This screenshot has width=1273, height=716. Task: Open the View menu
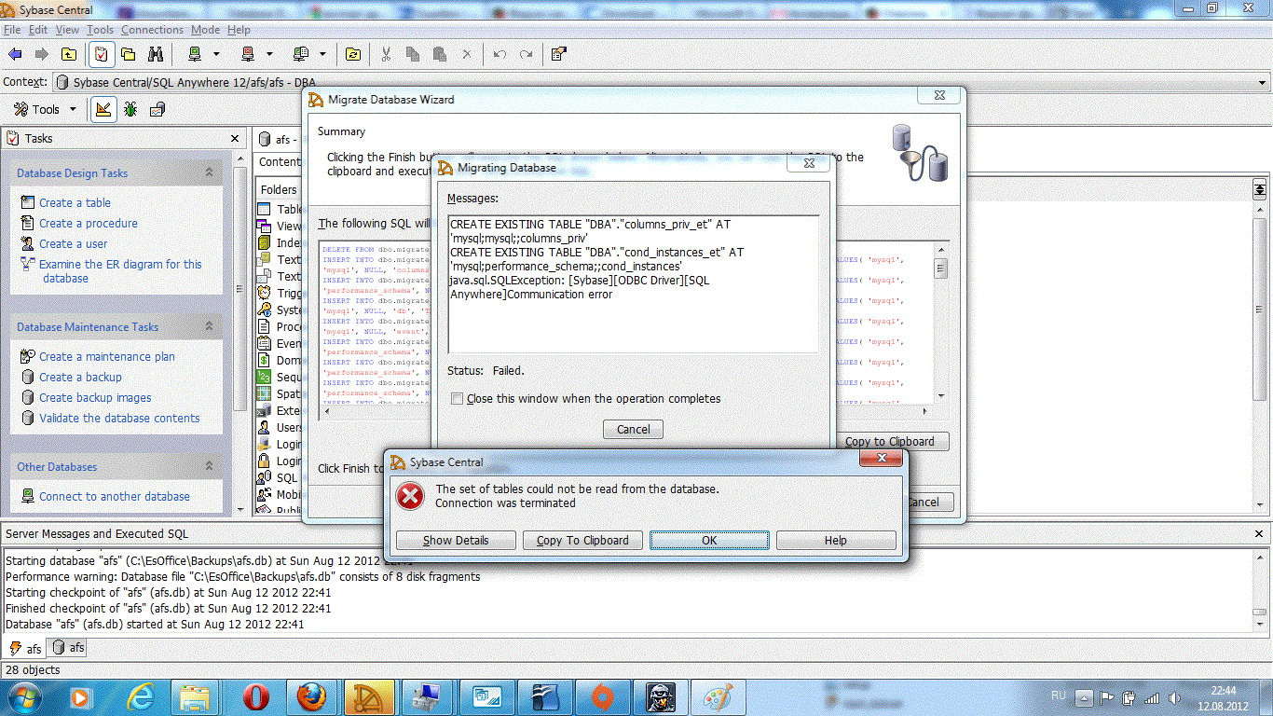[67, 30]
